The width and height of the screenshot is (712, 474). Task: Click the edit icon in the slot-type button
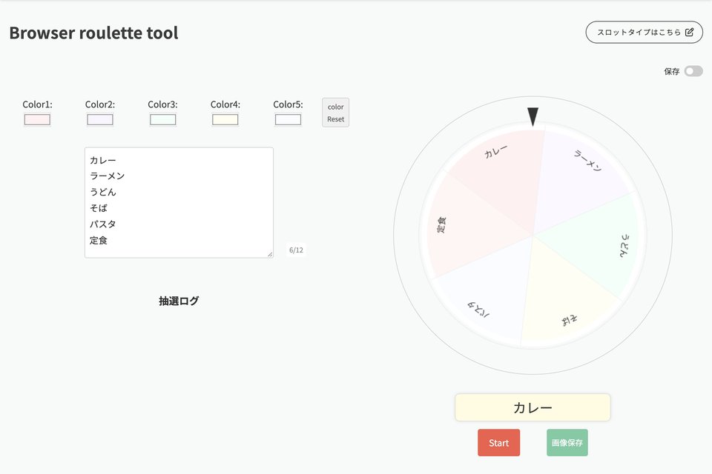(689, 32)
